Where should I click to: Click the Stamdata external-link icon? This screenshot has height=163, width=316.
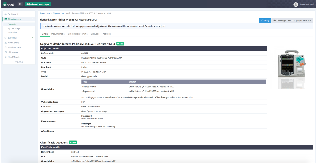(6, 37)
